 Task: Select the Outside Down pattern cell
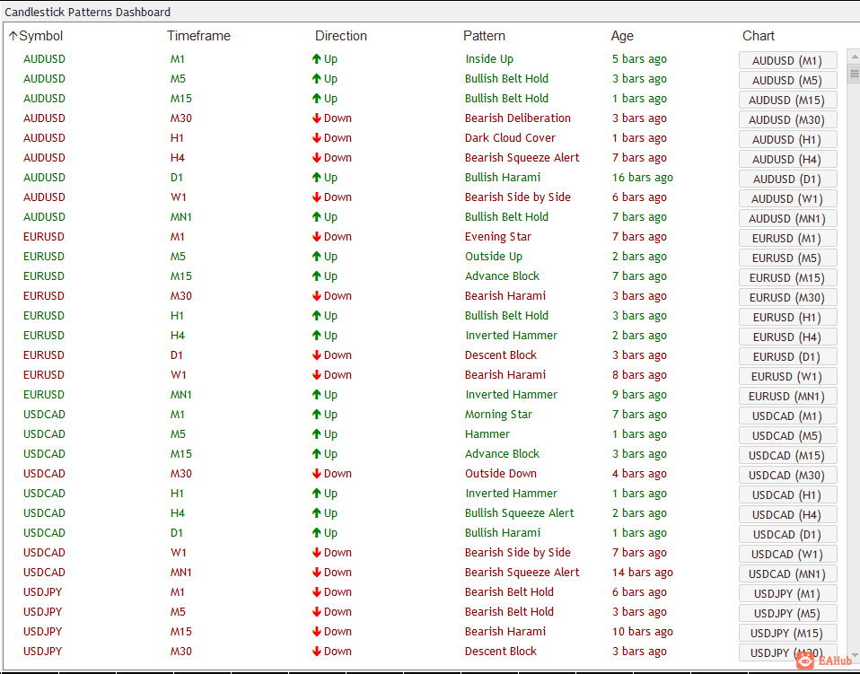[x=501, y=474]
